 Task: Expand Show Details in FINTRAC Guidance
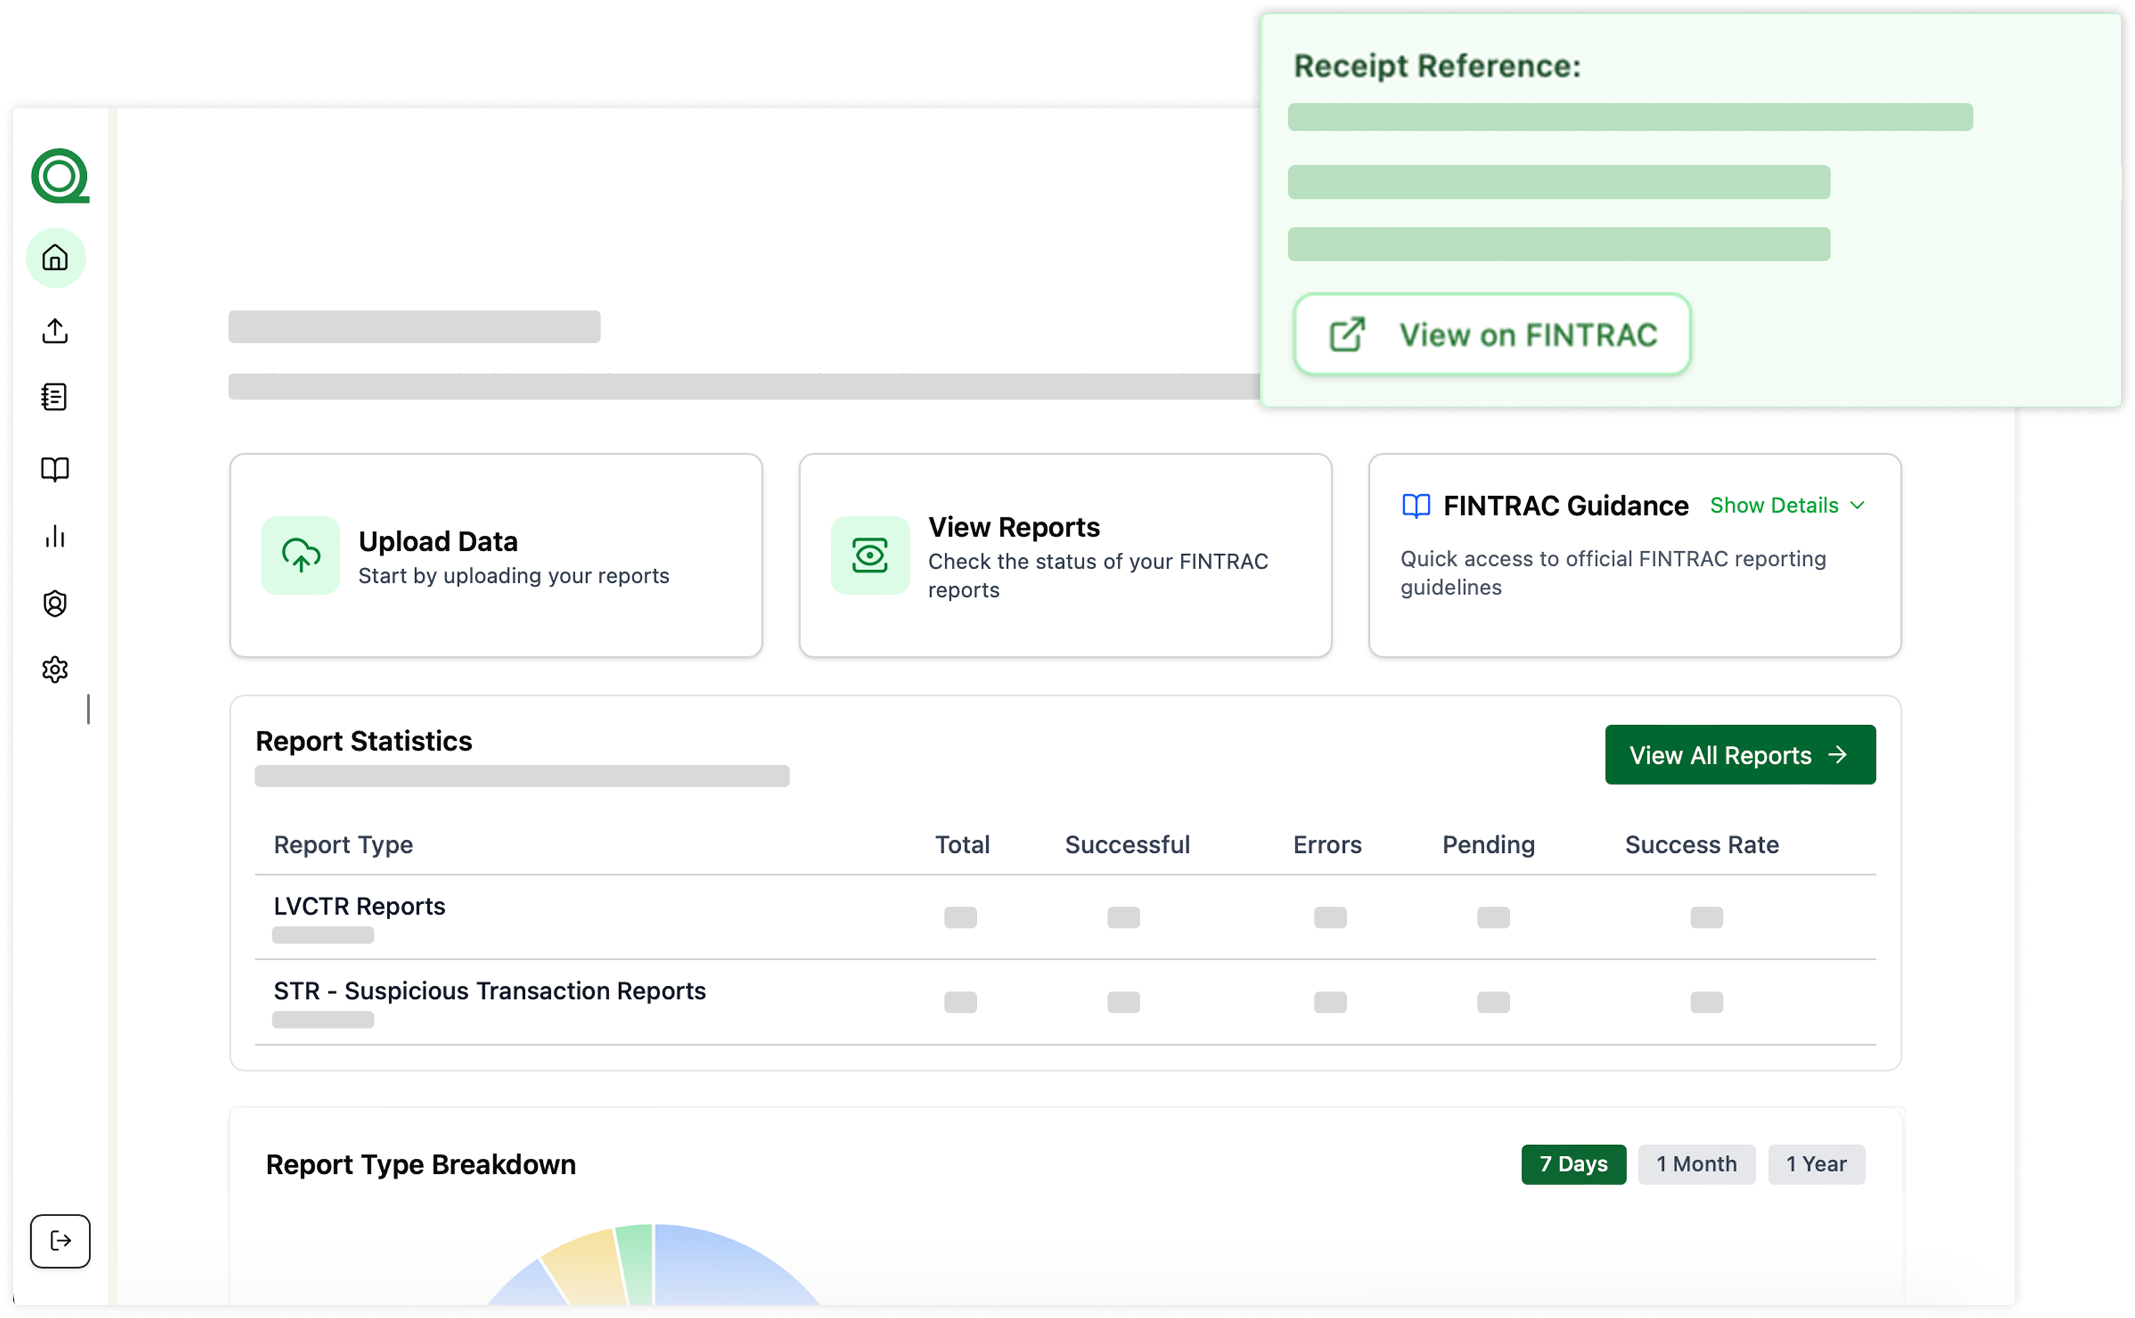pyautogui.click(x=1786, y=505)
